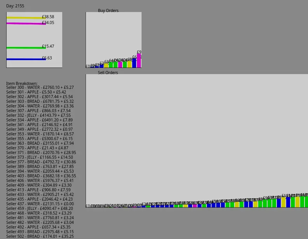Click Seller 334 APPLE in the breakdown
This screenshot has width=308, height=239.
(x=39, y=120)
